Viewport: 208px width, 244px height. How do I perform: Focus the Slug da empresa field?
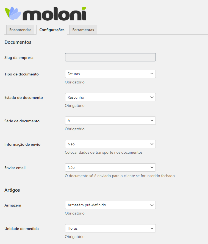click(x=110, y=57)
